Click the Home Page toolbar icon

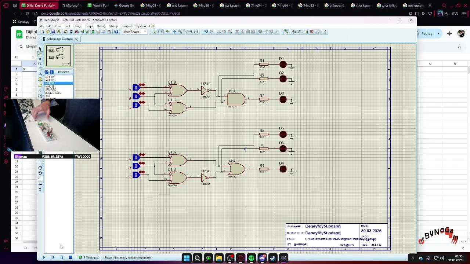(66, 32)
